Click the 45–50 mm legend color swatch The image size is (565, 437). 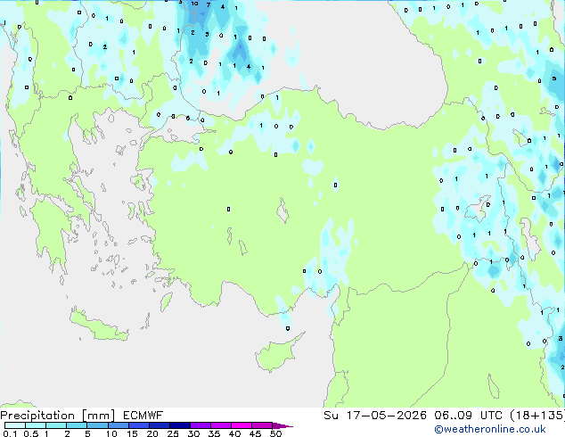262,425
